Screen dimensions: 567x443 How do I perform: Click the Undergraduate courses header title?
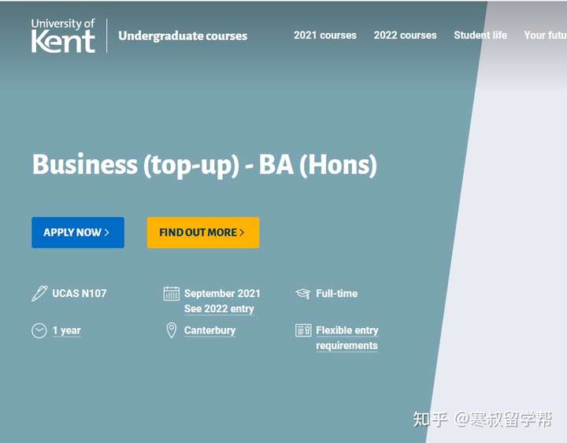[183, 35]
